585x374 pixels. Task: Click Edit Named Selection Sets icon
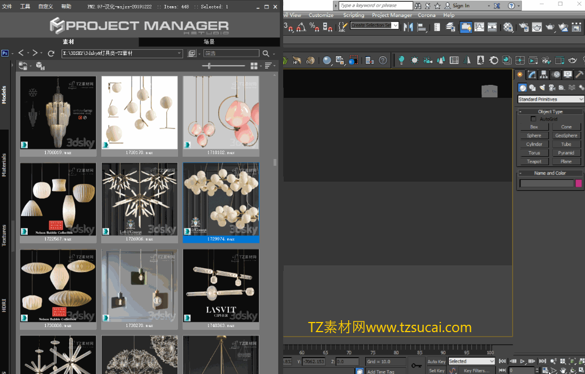point(342,27)
